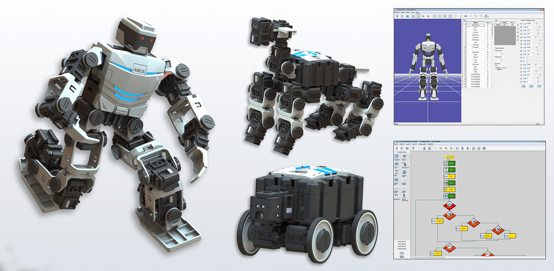
Task: Toggle the checkbox for motor 16
Action: pyautogui.click(x=521, y=75)
